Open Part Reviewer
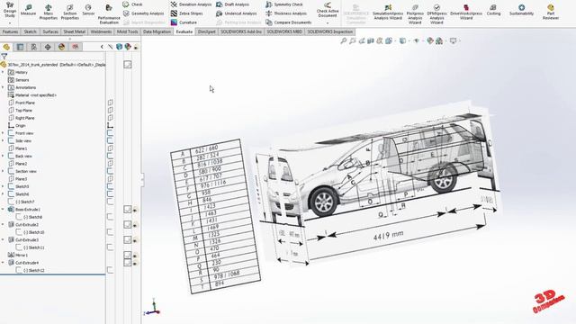Image resolution: width=576 pixels, height=324 pixels. click(x=551, y=12)
